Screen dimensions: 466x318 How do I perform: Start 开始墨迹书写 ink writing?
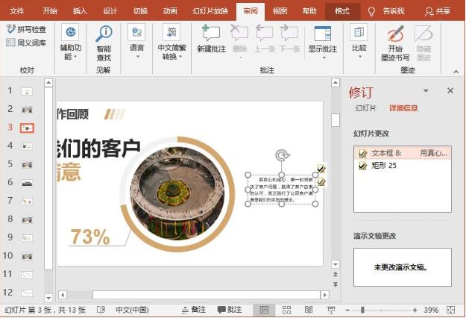point(395,43)
